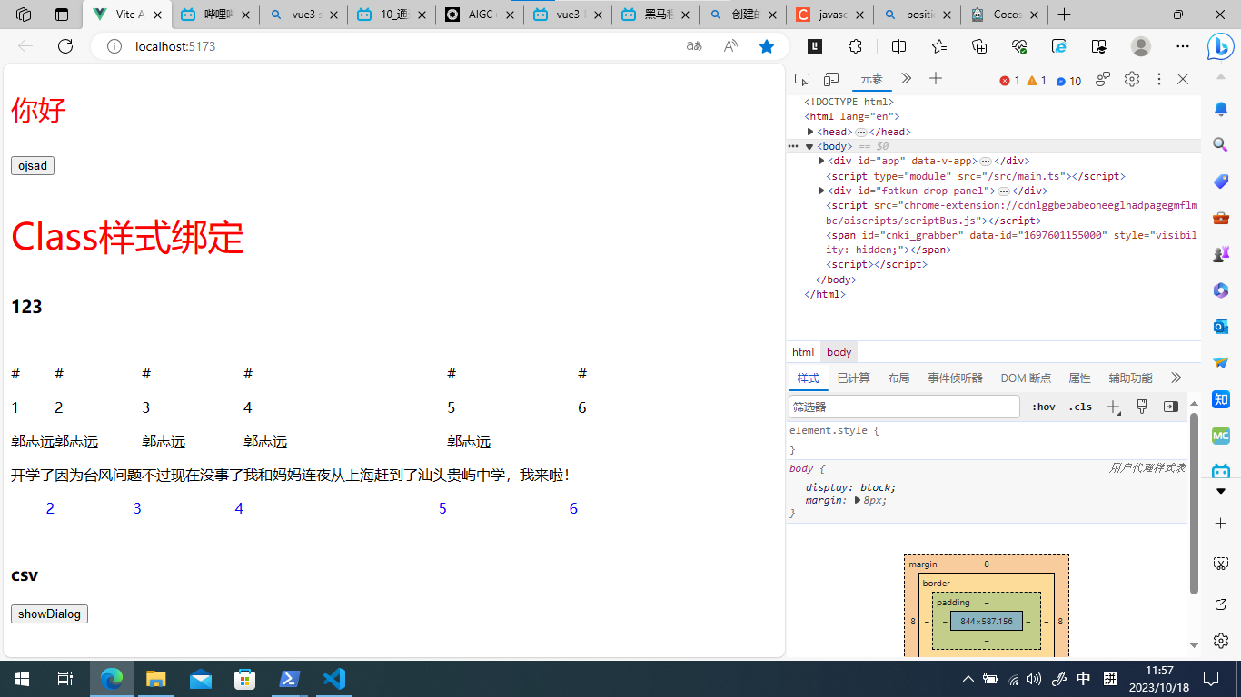Toggle rendering emulation paintbrush icon

[1142, 407]
